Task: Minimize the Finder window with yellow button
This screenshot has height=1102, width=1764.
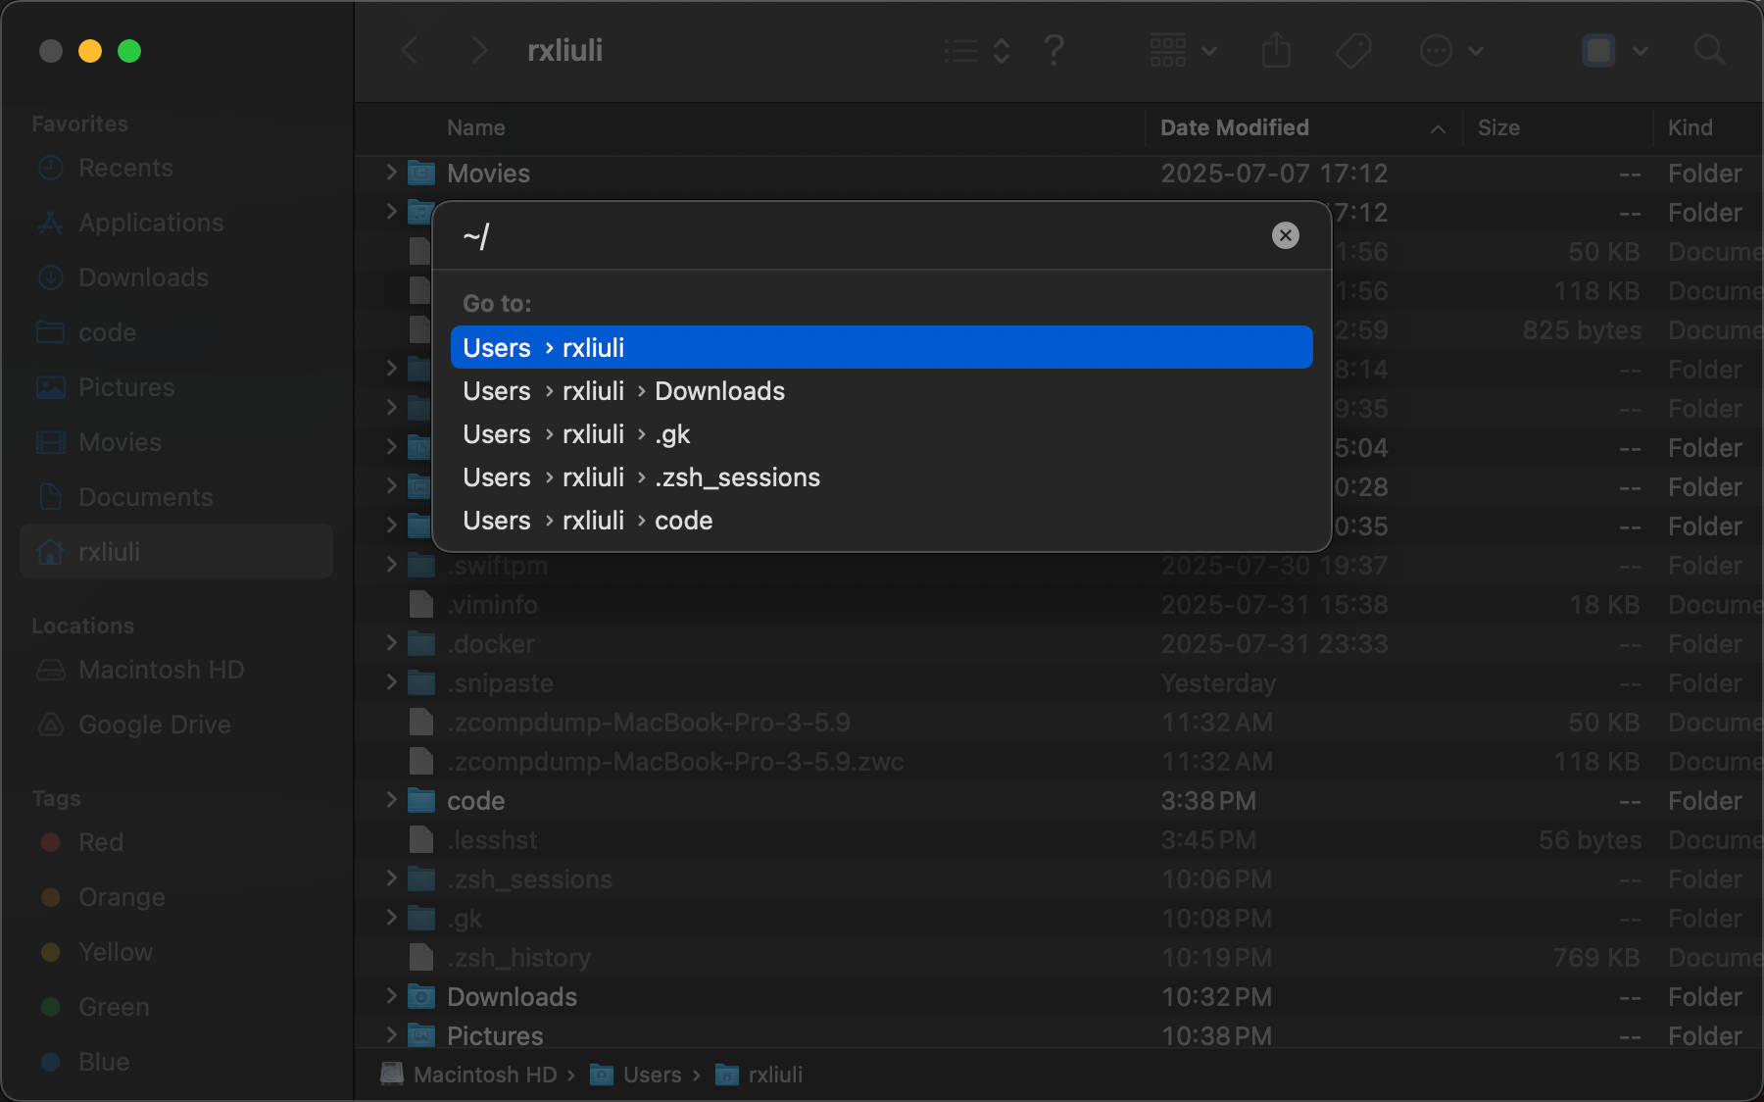Action: (x=90, y=51)
